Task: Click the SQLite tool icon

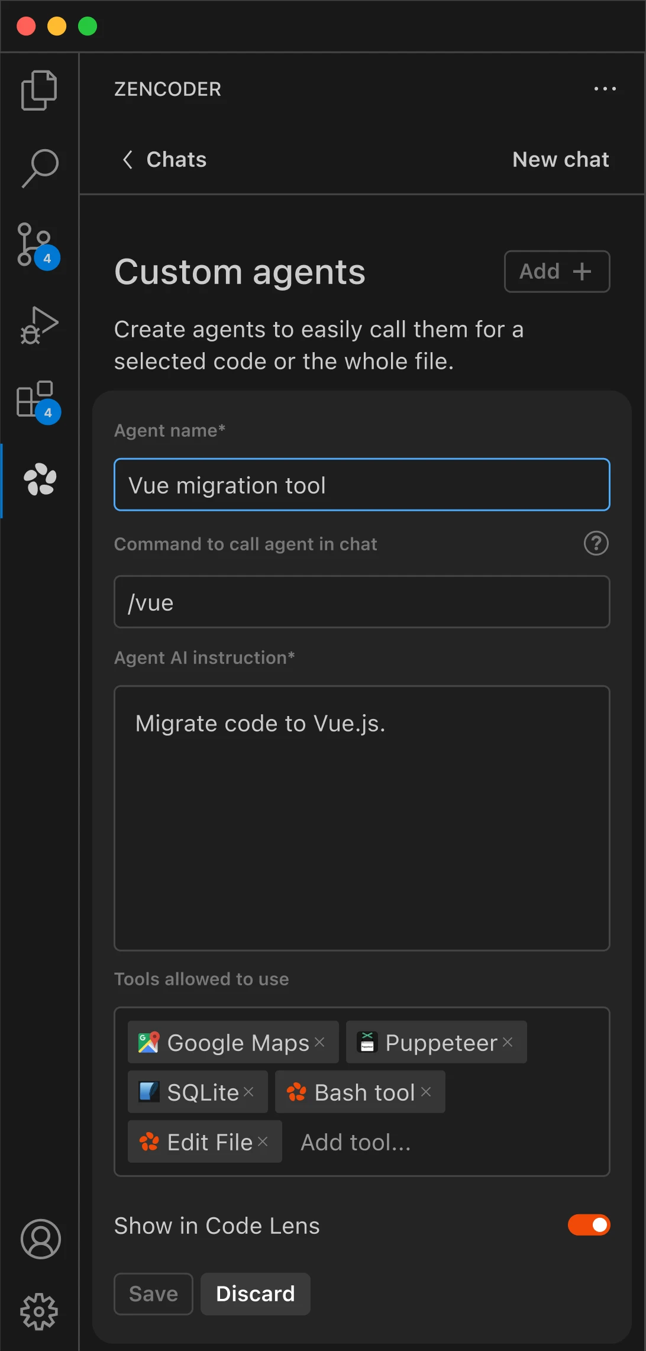Action: point(148,1092)
